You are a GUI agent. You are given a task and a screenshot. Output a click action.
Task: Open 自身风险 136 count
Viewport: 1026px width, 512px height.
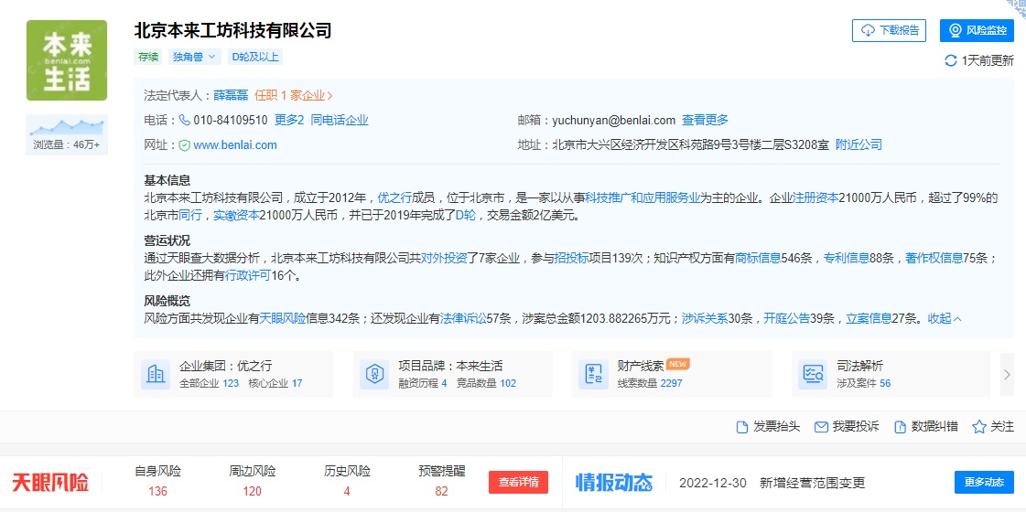coord(157,481)
